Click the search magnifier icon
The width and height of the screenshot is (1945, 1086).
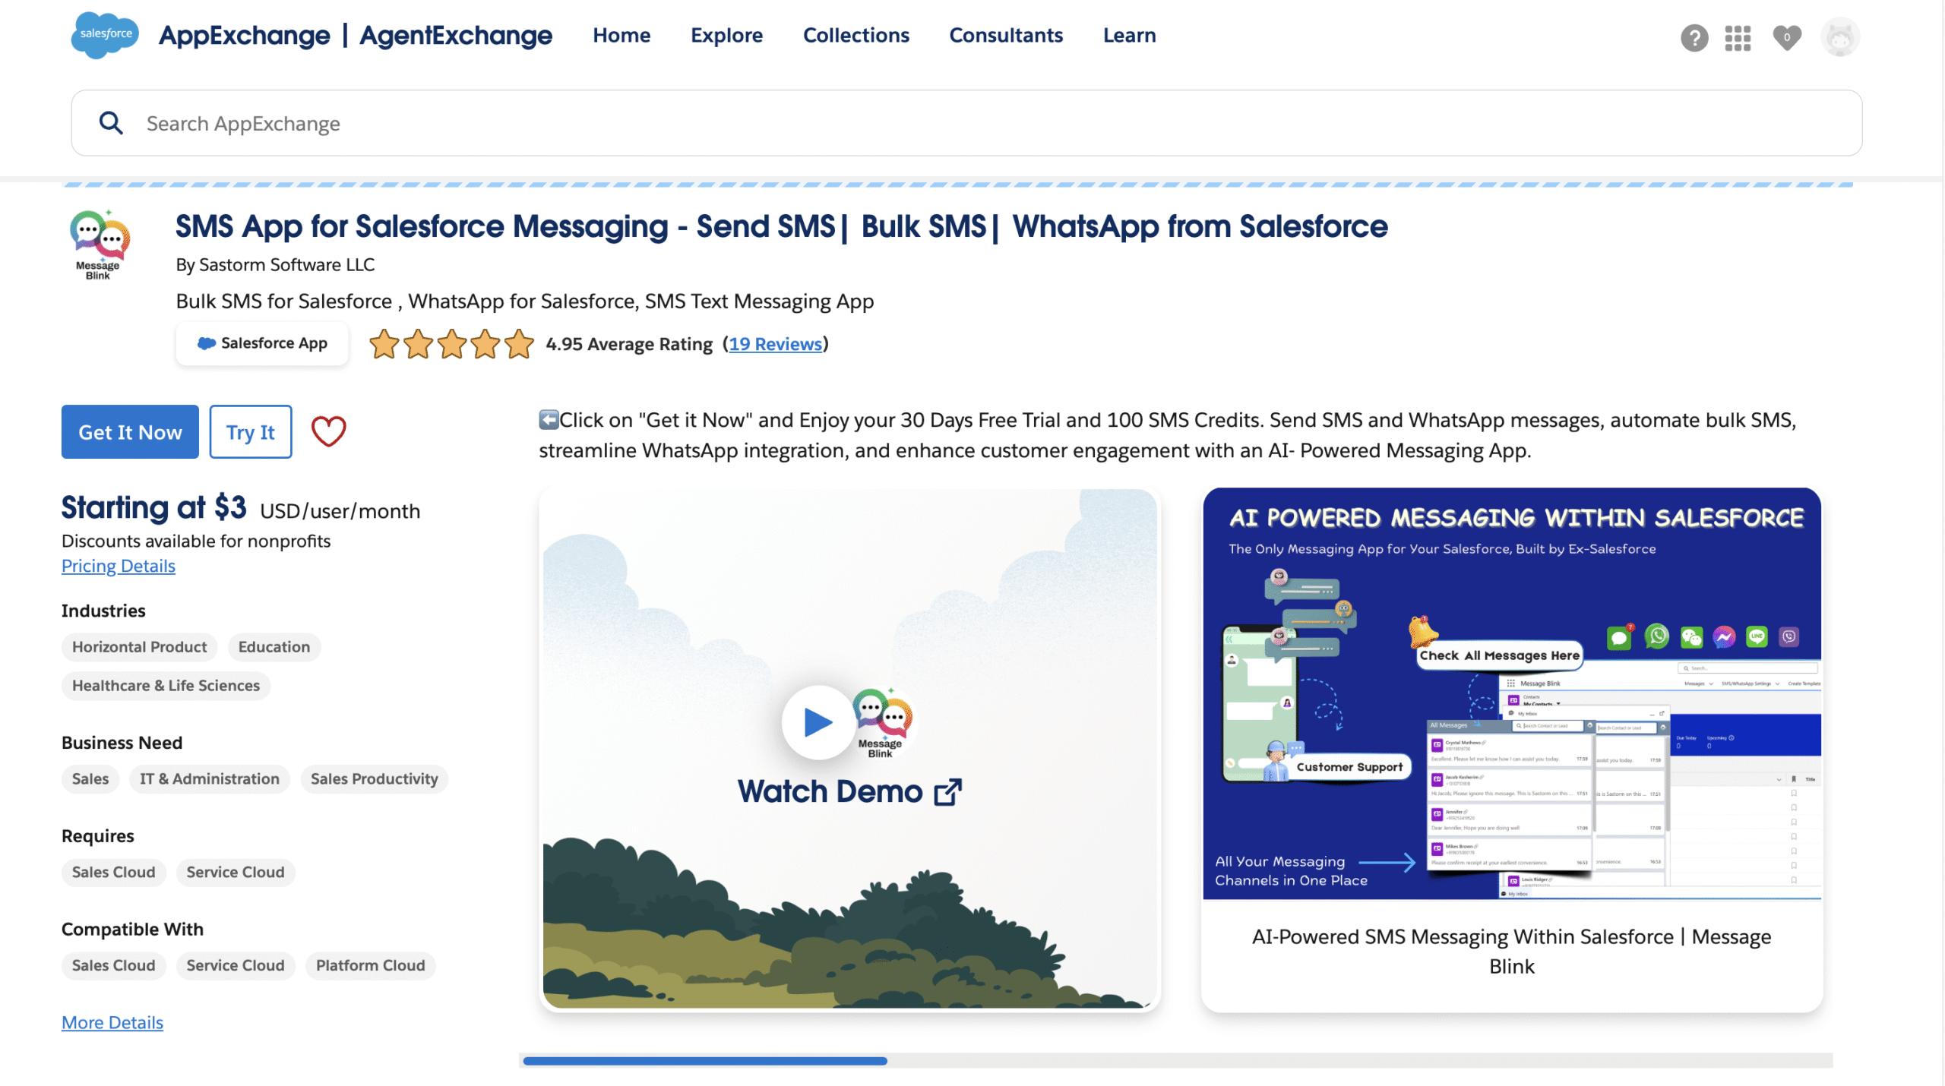point(112,123)
